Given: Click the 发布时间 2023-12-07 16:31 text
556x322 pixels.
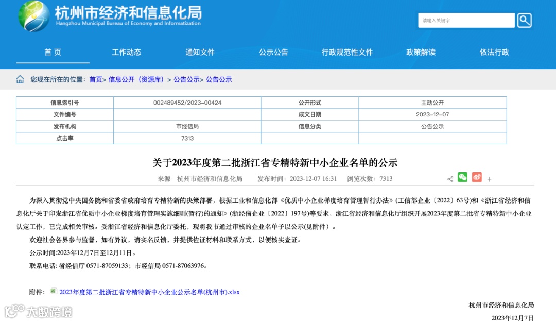Looking at the screenshot, I should [x=297, y=179].
